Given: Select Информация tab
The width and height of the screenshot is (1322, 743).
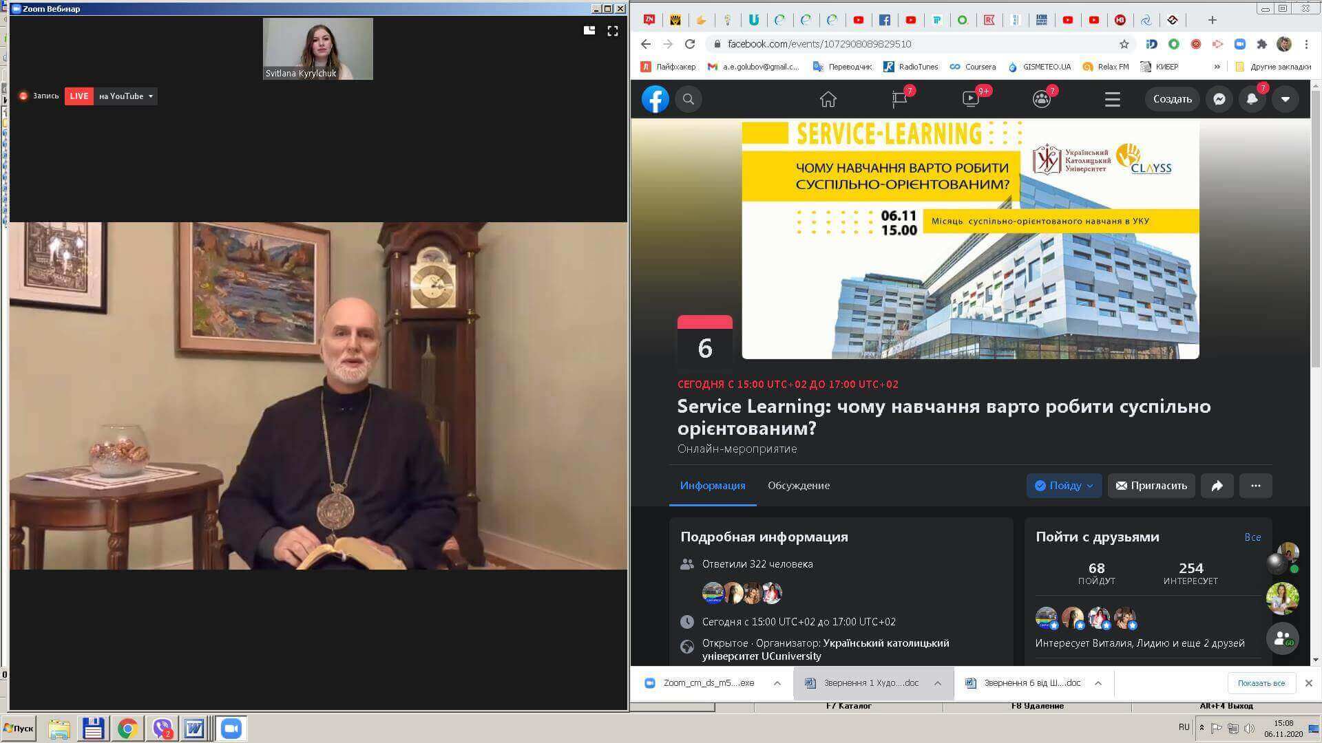Looking at the screenshot, I should [x=713, y=486].
